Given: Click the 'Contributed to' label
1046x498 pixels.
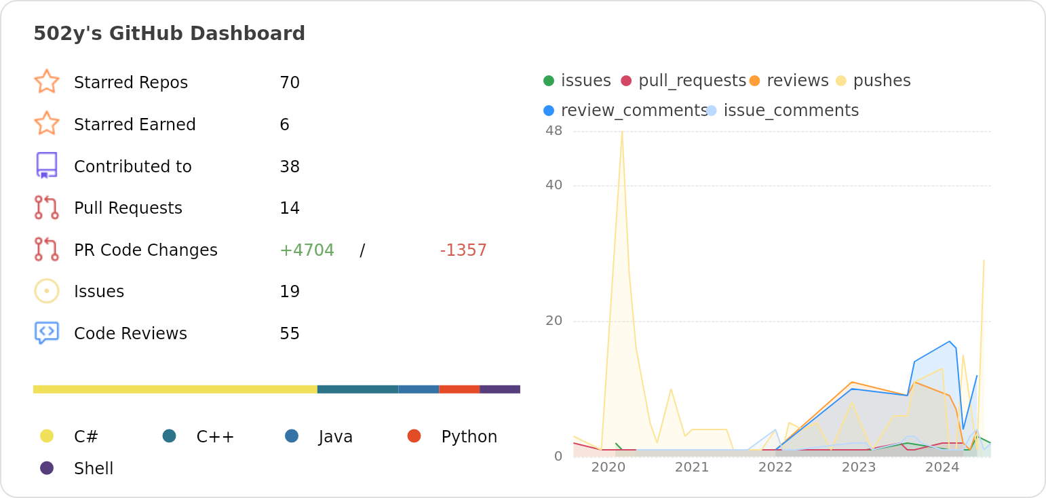Looking at the screenshot, I should 133,167.
